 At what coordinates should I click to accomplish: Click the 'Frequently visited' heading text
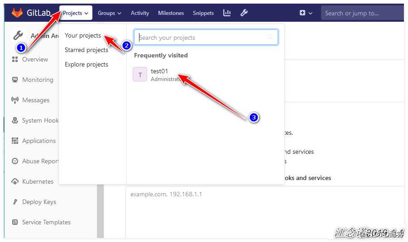click(161, 55)
